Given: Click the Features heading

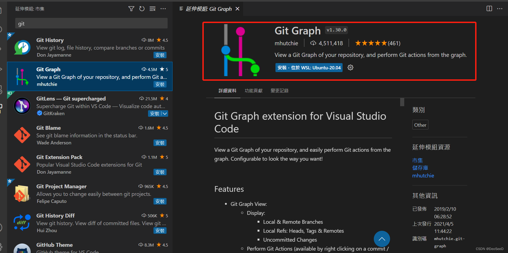Looking at the screenshot, I should [x=229, y=189].
